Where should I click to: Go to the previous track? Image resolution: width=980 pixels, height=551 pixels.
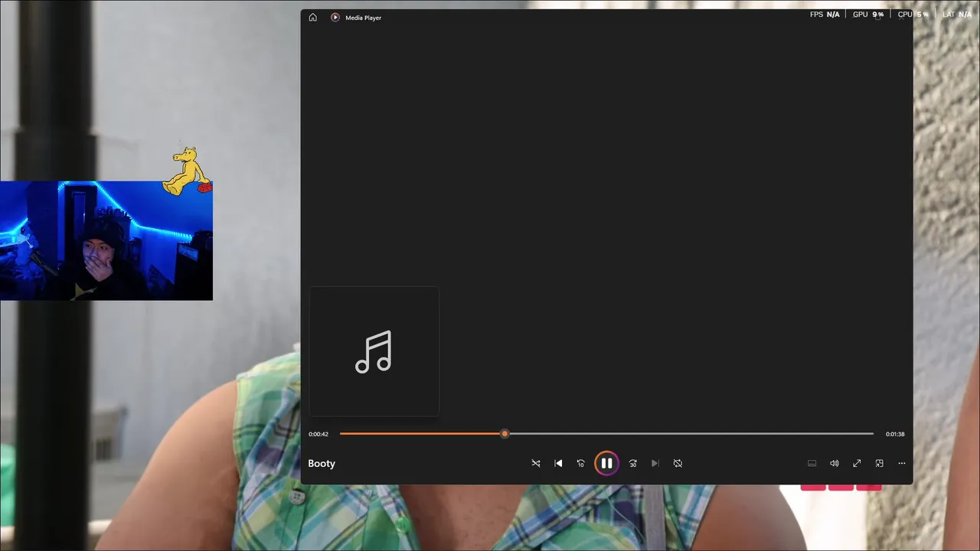pos(558,463)
